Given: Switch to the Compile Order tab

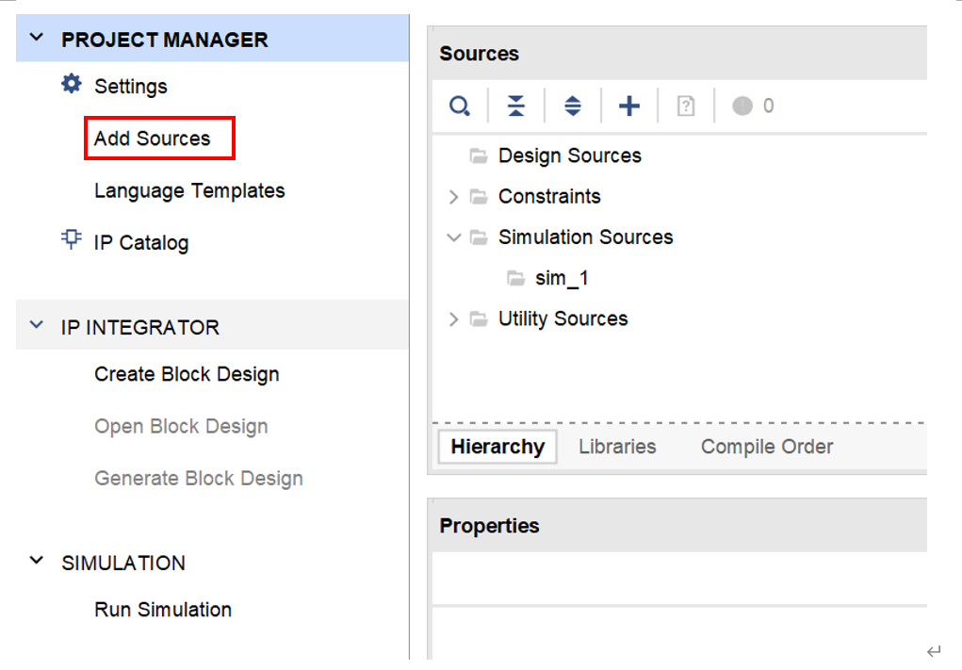Looking at the screenshot, I should pyautogui.click(x=766, y=447).
